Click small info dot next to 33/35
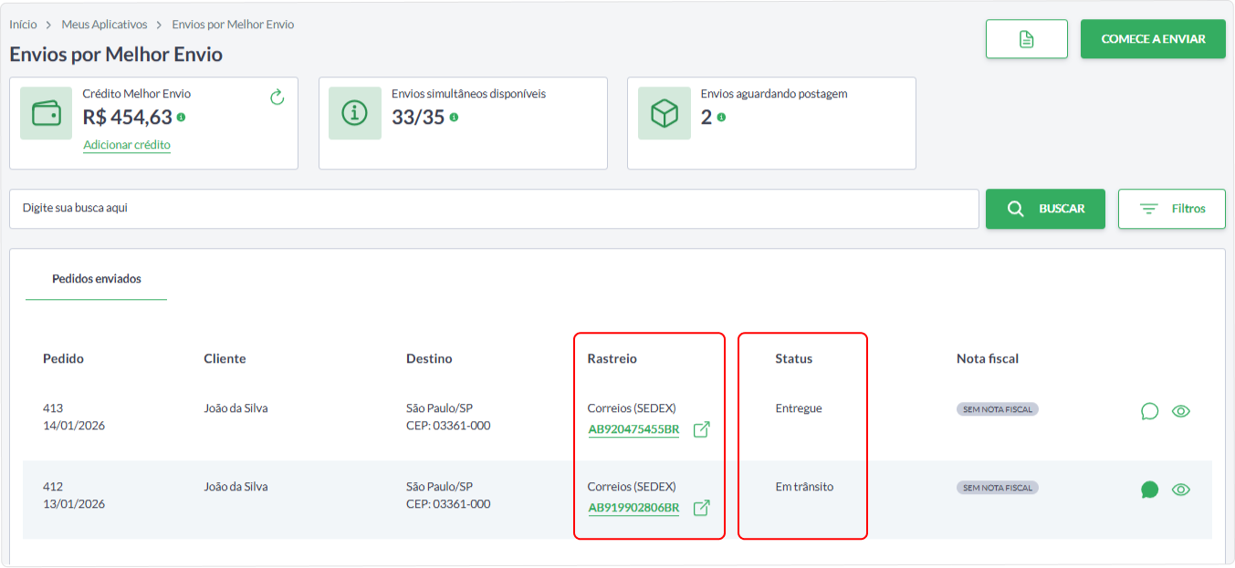1235x568 pixels. [x=454, y=118]
